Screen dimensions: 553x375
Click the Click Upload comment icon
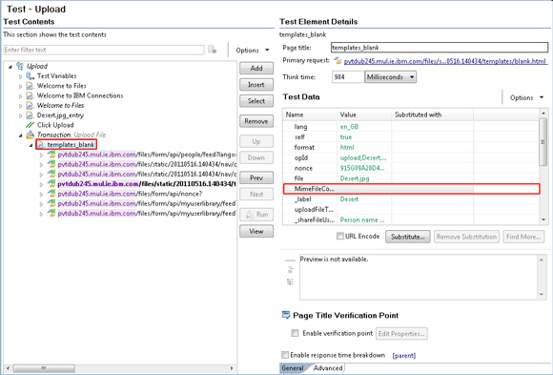(30, 125)
